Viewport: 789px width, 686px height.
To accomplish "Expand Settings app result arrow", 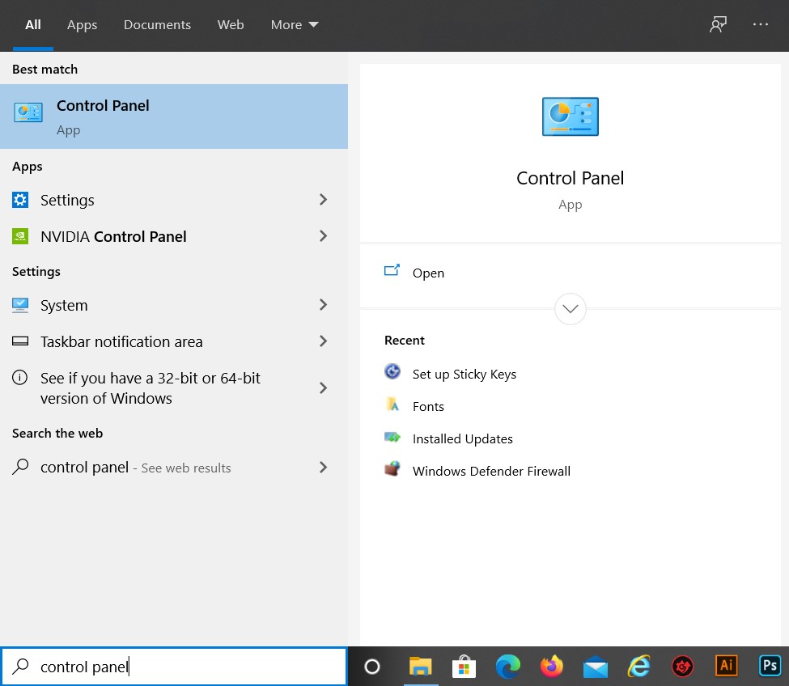I will (323, 200).
